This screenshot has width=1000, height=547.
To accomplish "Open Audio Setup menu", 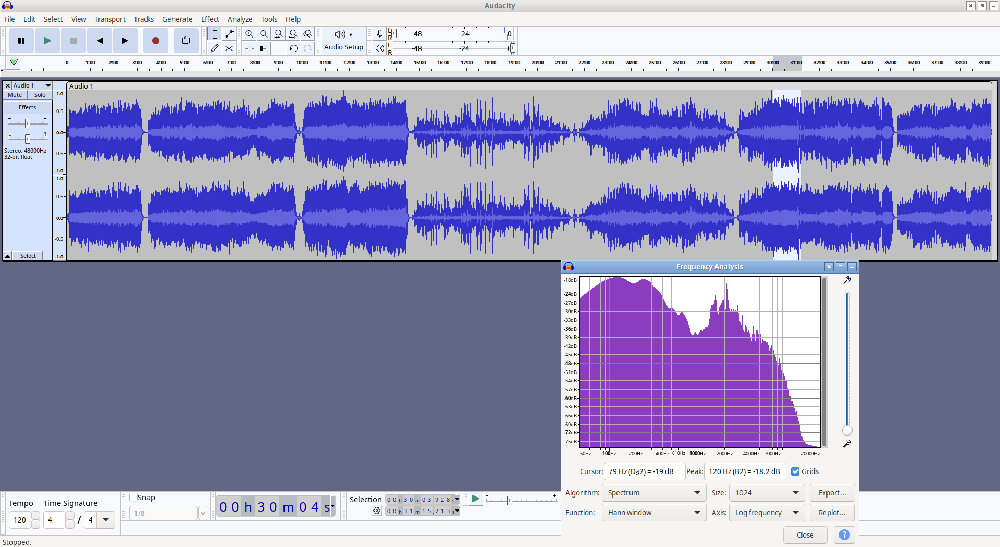I will 343,41.
